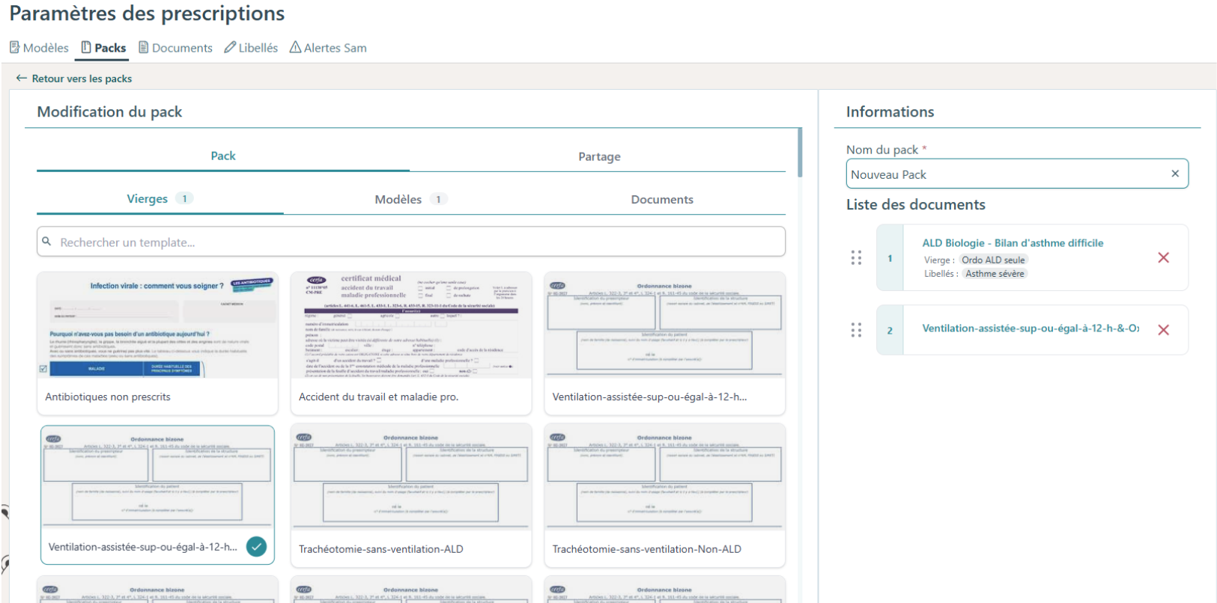Focus the Rechercher un template search field

point(411,242)
